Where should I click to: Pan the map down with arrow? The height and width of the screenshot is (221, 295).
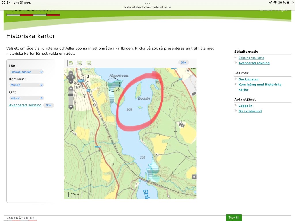click(x=71, y=82)
